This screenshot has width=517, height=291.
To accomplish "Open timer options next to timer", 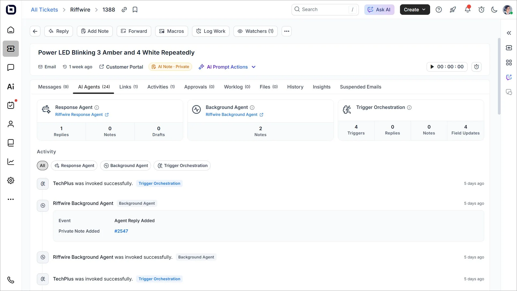I will [476, 67].
